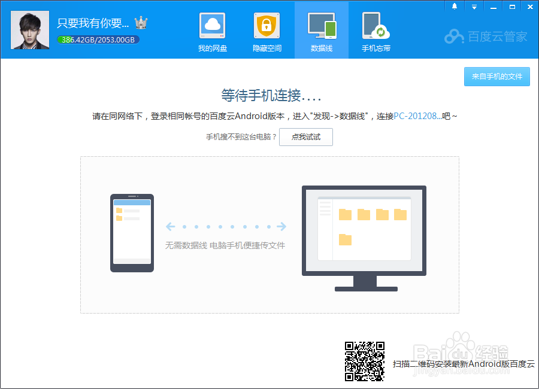
Task: Minimize the Baidu Cloud window
Action: (x=493, y=6)
